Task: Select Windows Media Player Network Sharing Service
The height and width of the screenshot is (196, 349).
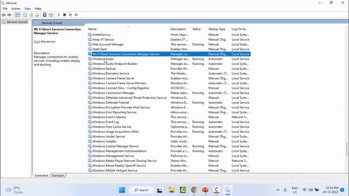Action: pos(169,161)
